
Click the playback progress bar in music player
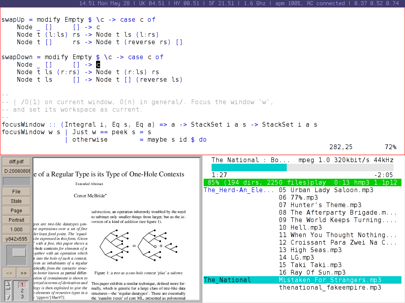pyautogui.click(x=303, y=167)
